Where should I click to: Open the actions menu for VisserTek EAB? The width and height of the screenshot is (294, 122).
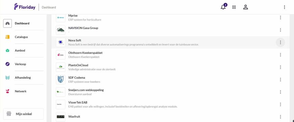[280, 105]
